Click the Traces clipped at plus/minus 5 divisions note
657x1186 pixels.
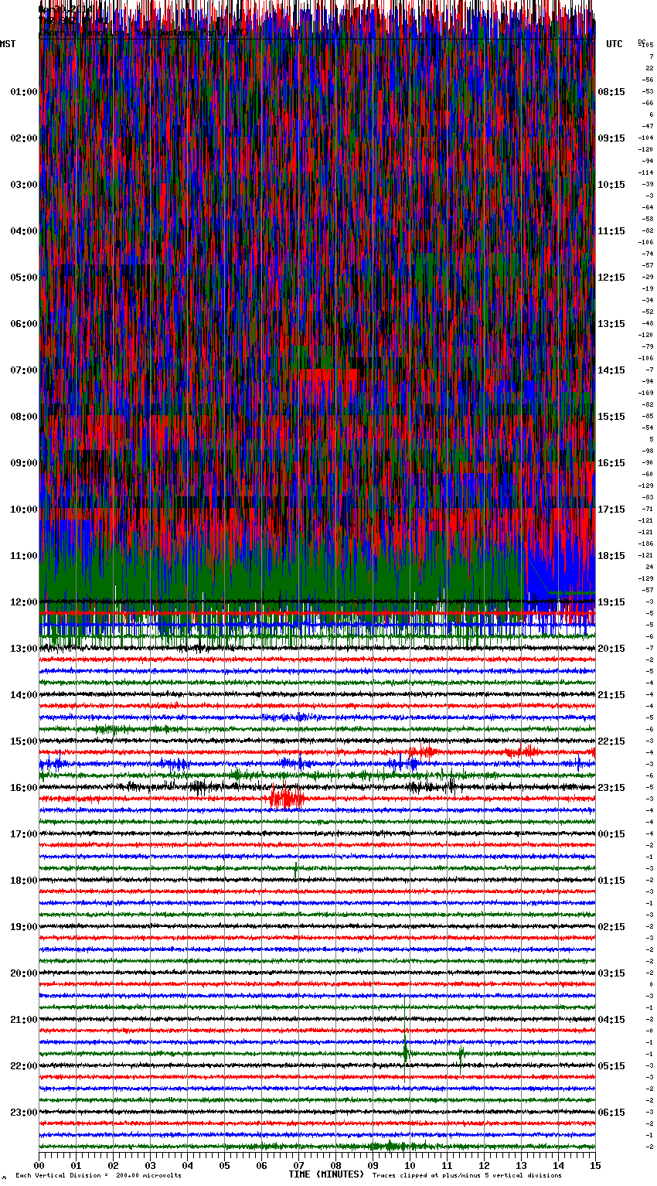tap(467, 1175)
